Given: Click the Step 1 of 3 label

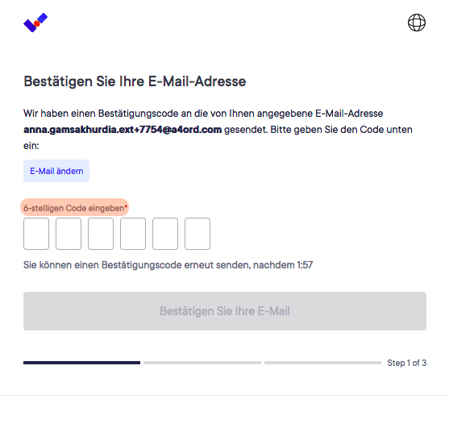Looking at the screenshot, I should point(407,363).
